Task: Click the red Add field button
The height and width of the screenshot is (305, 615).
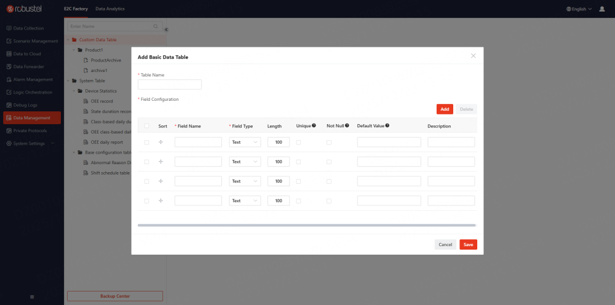Action: [445, 109]
